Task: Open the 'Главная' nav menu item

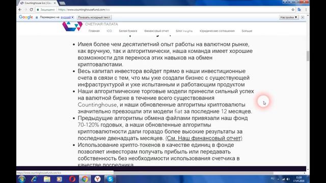Action: [x=94, y=31]
